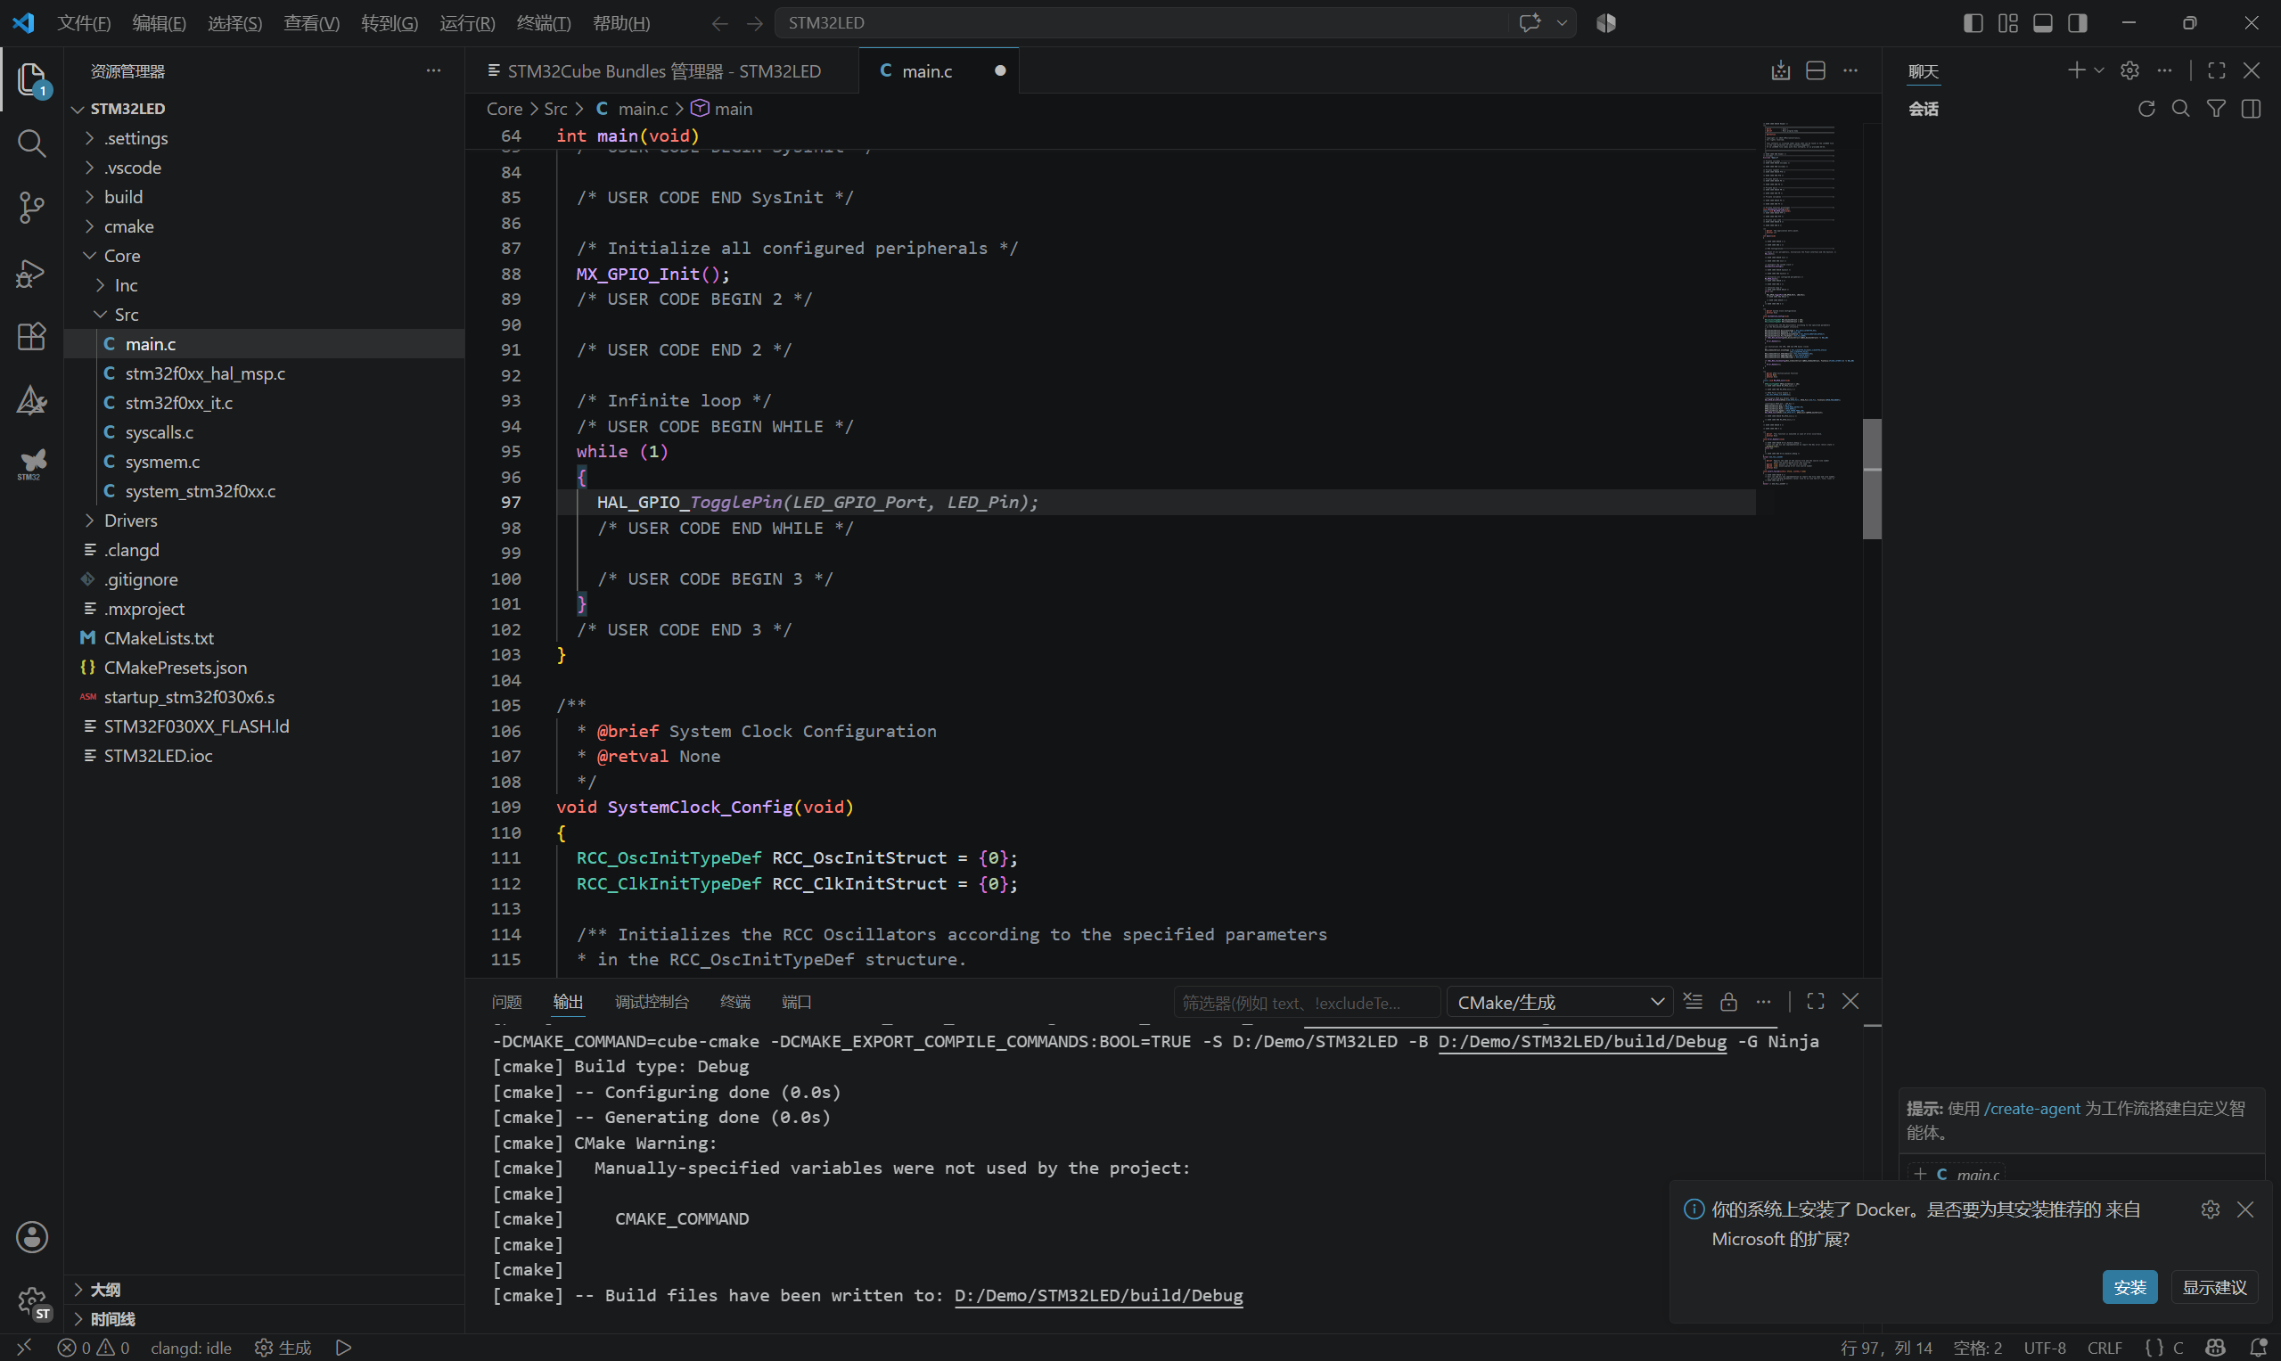The height and width of the screenshot is (1361, 2281).
Task: Open the Accounts menu
Action: (31, 1236)
